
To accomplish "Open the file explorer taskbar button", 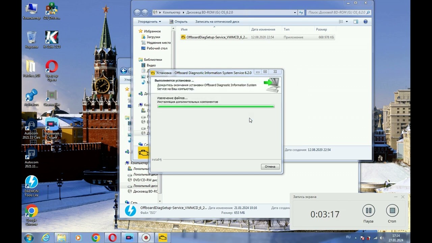I will [x=61, y=238].
